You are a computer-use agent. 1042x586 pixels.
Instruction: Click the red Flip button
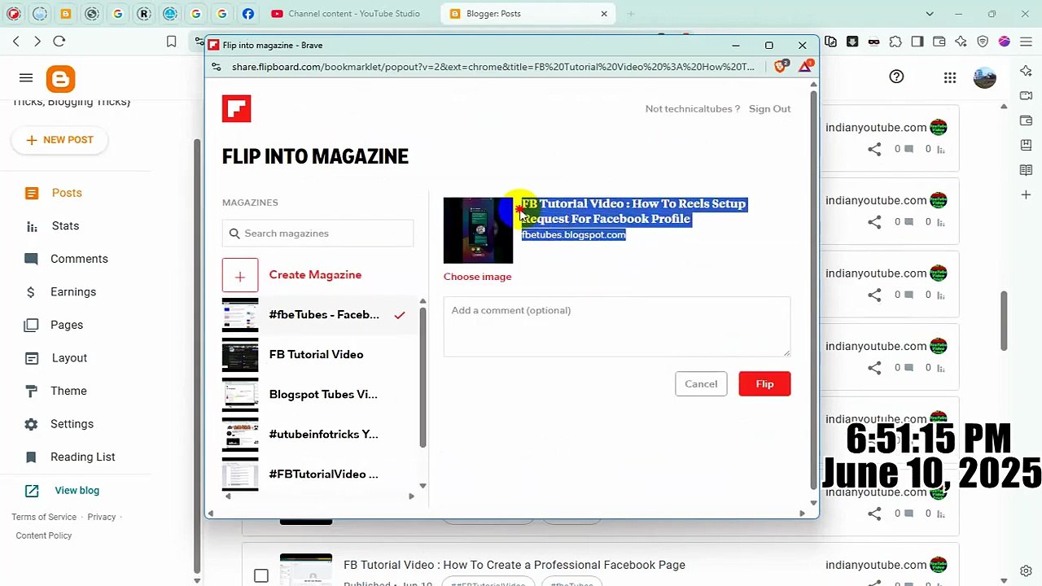pos(764,384)
